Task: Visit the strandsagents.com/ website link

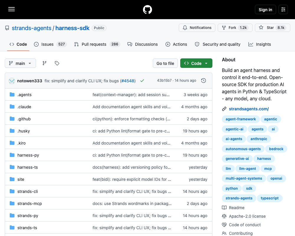Action: tap(249, 109)
